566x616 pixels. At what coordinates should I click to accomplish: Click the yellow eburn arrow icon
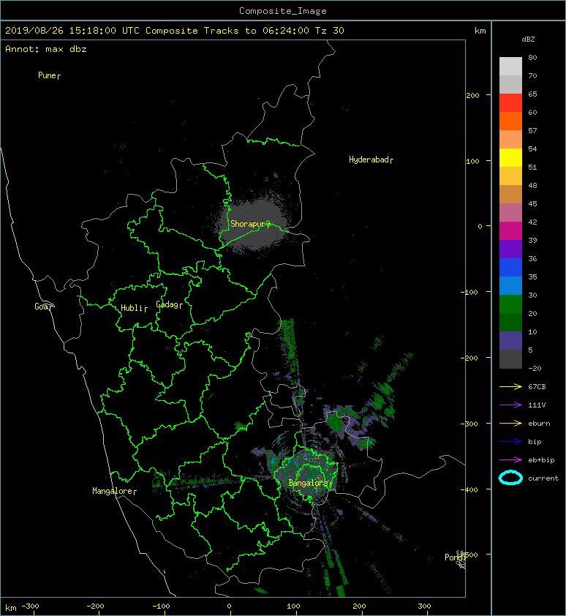click(x=510, y=423)
